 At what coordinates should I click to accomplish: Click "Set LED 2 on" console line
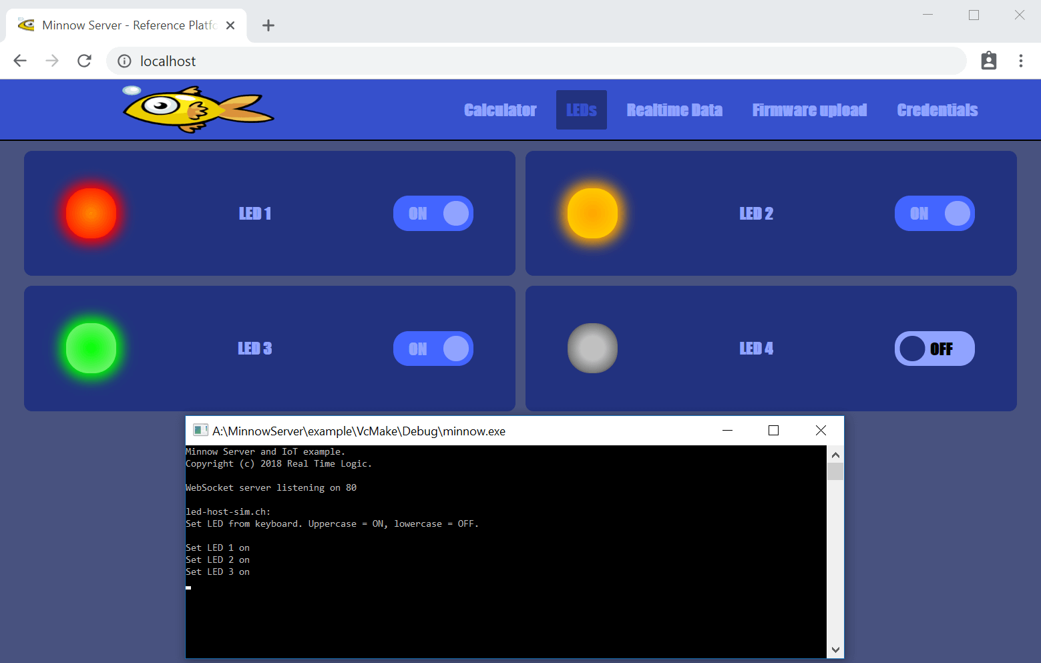coord(218,560)
